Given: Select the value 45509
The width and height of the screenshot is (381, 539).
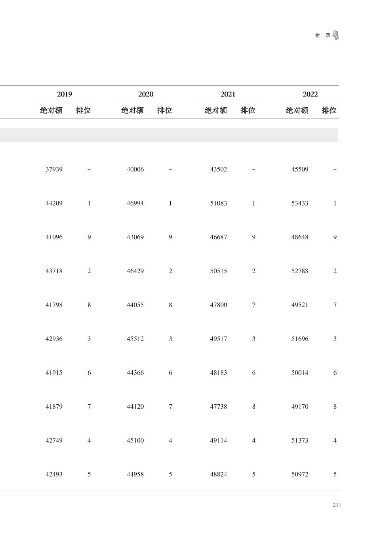Looking at the screenshot, I should click(x=300, y=170).
